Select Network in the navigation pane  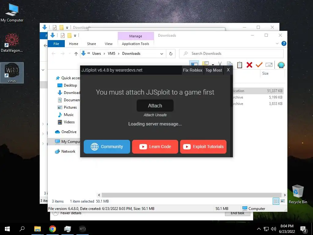65,151
